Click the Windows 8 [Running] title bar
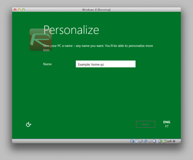 pos(96,9)
